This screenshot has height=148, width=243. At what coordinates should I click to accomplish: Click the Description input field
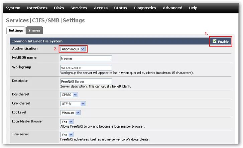86,82
